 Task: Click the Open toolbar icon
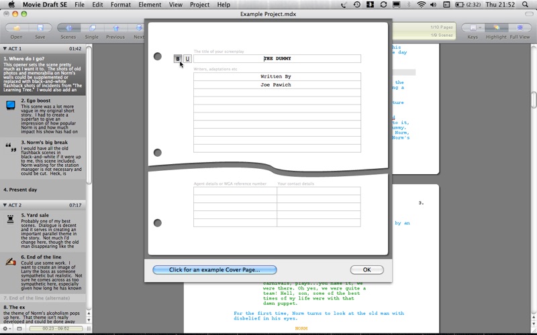16,28
